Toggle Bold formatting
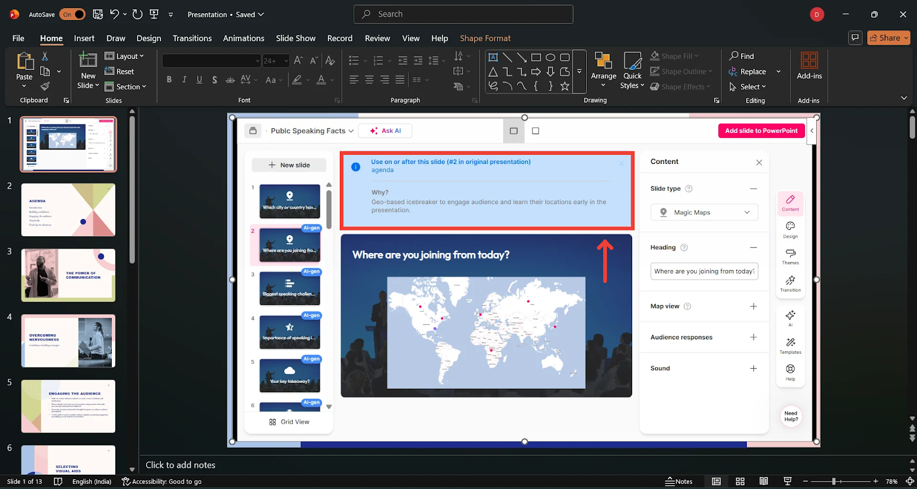 coord(169,80)
